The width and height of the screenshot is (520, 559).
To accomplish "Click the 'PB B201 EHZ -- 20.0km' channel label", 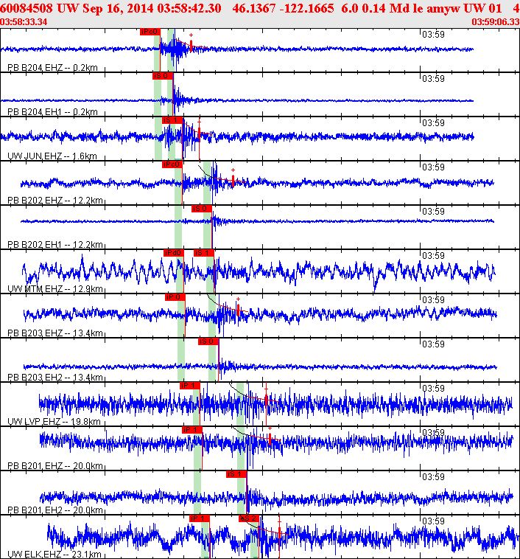I will point(55,465).
